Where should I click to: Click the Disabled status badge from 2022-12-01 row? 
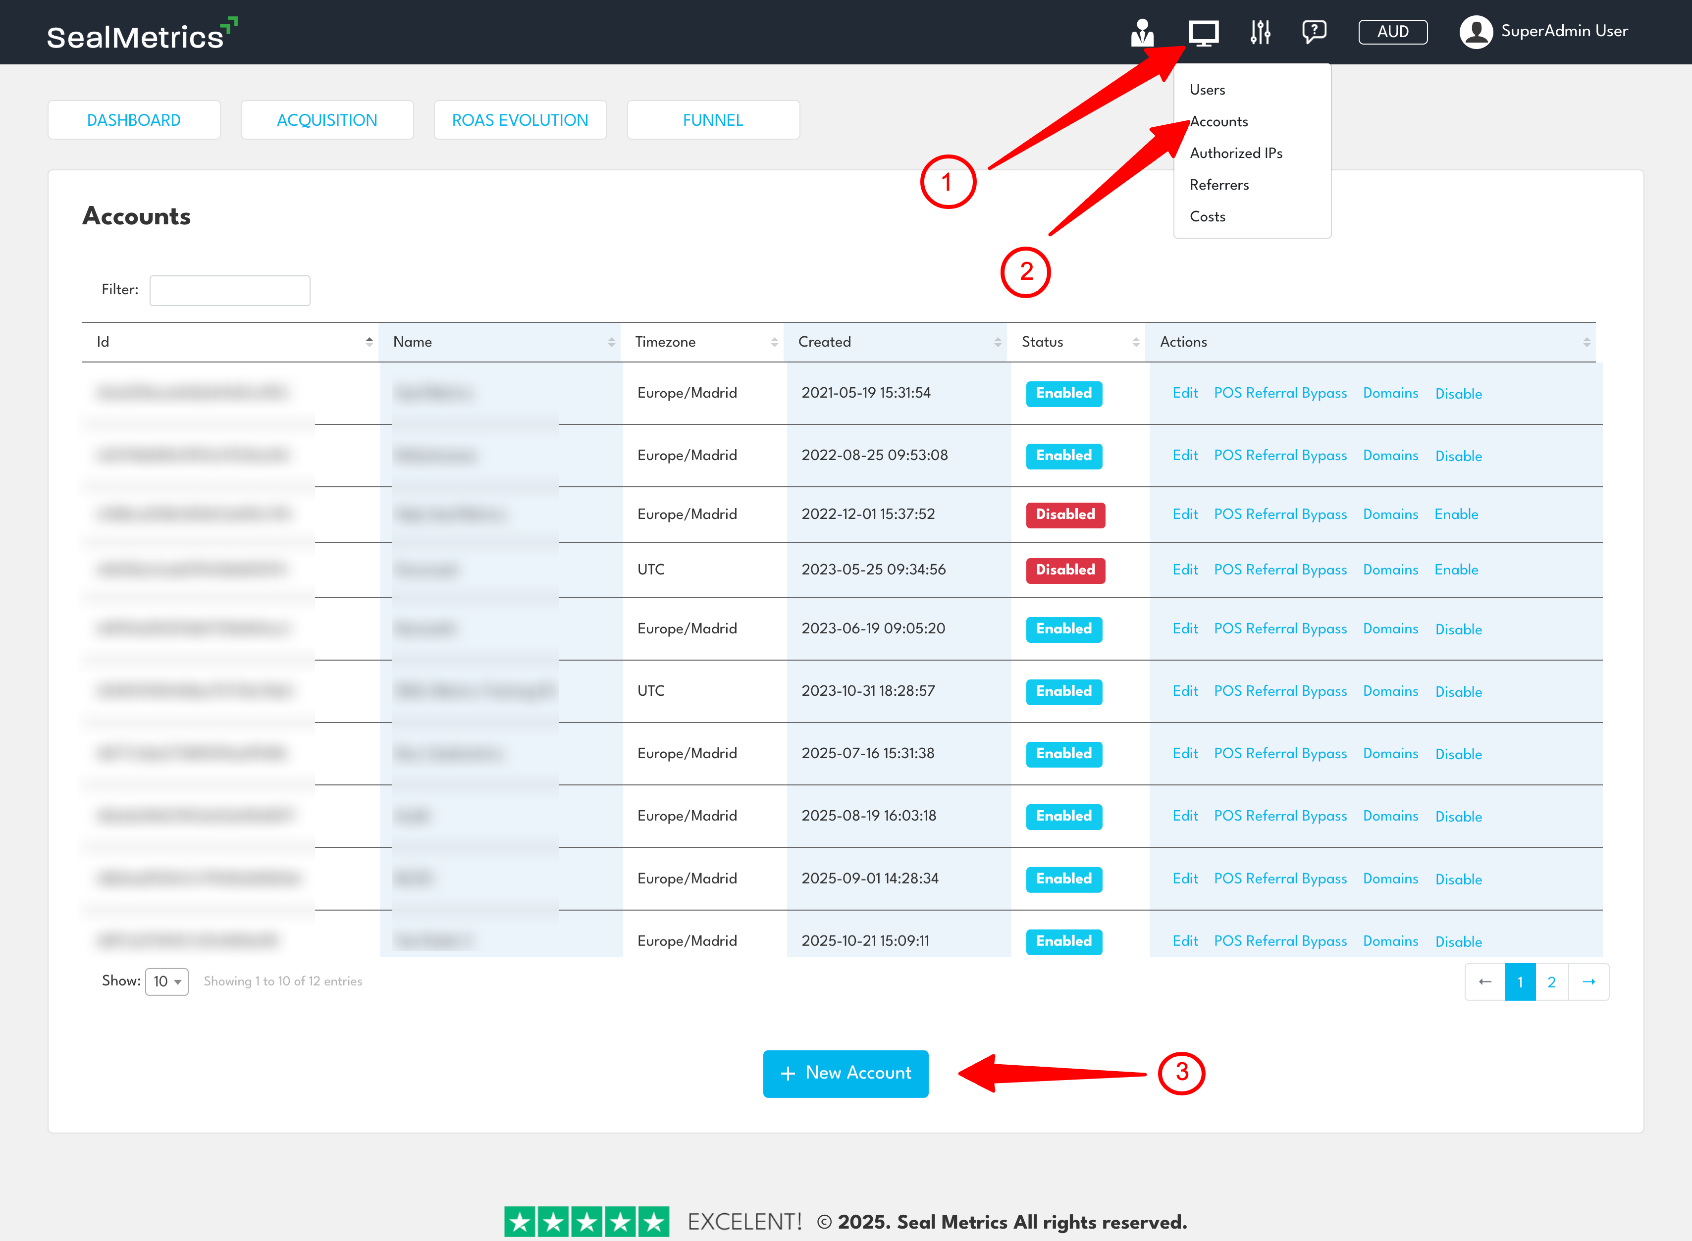pos(1064,515)
